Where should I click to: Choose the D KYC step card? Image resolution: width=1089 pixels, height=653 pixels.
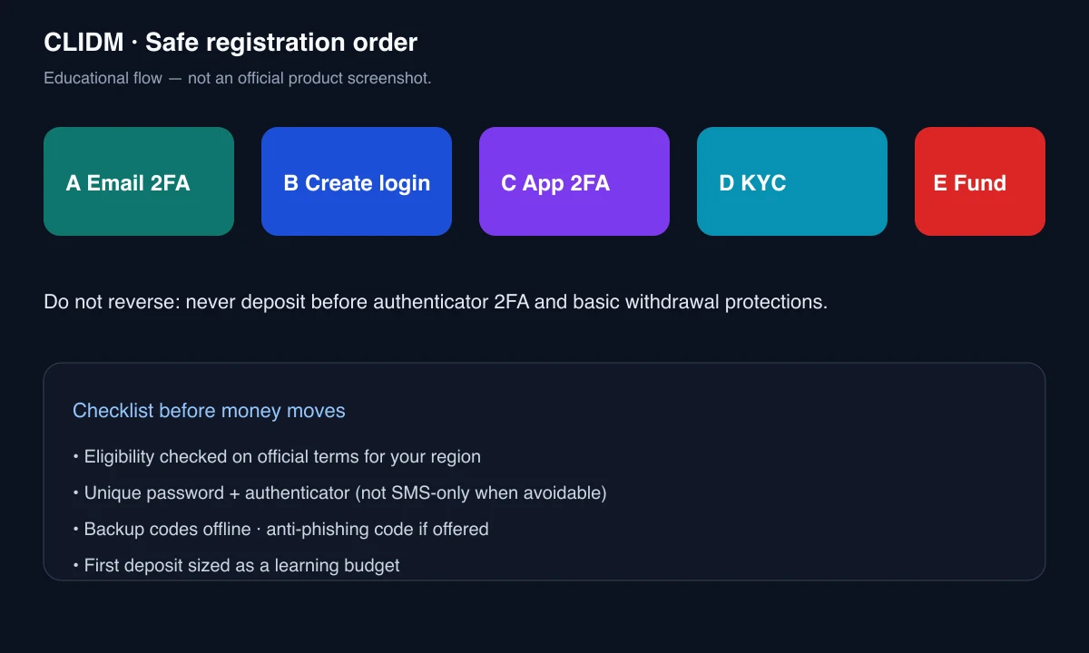coord(792,181)
